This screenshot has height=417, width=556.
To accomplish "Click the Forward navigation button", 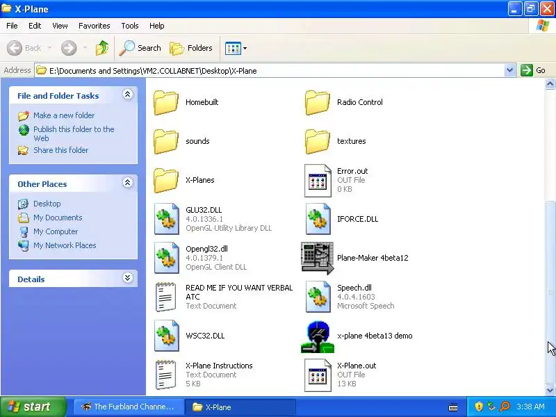I will 69,48.
